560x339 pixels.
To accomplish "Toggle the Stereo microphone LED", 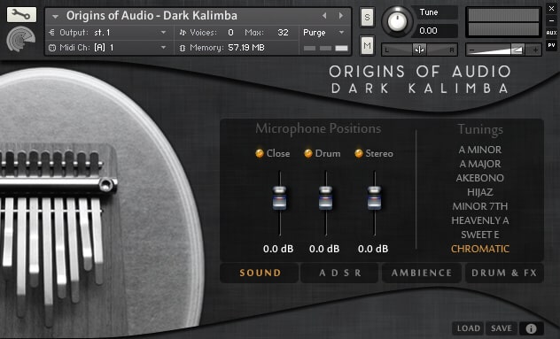I will click(359, 153).
